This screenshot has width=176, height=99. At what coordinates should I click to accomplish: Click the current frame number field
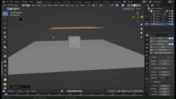tap(112, 91)
